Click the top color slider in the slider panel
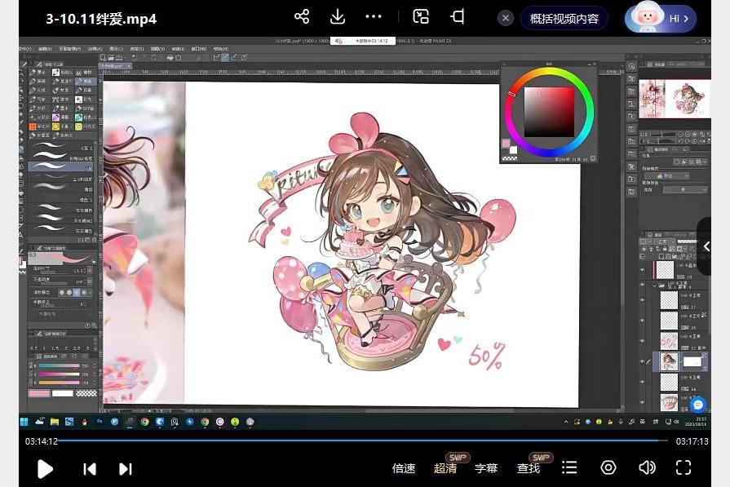The image size is (730, 487). (x=59, y=366)
